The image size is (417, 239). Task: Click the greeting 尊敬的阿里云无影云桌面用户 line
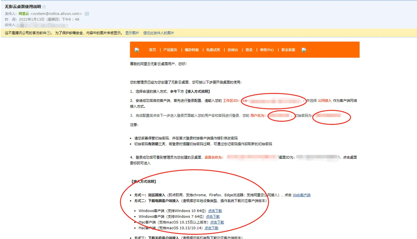tap(158, 64)
